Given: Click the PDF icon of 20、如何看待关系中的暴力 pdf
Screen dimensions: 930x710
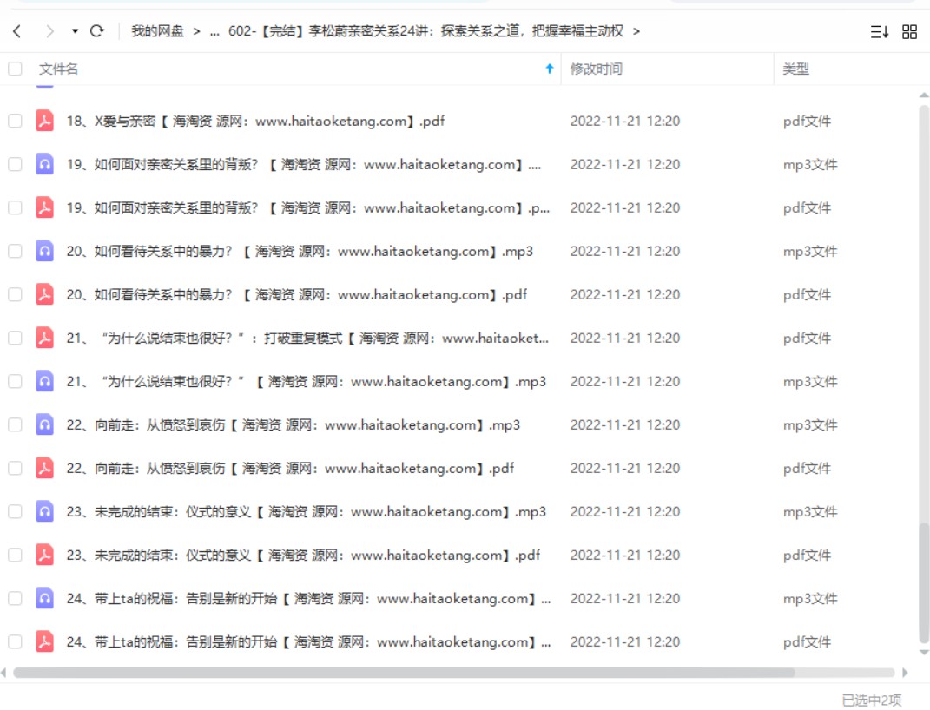Looking at the screenshot, I should 44,294.
